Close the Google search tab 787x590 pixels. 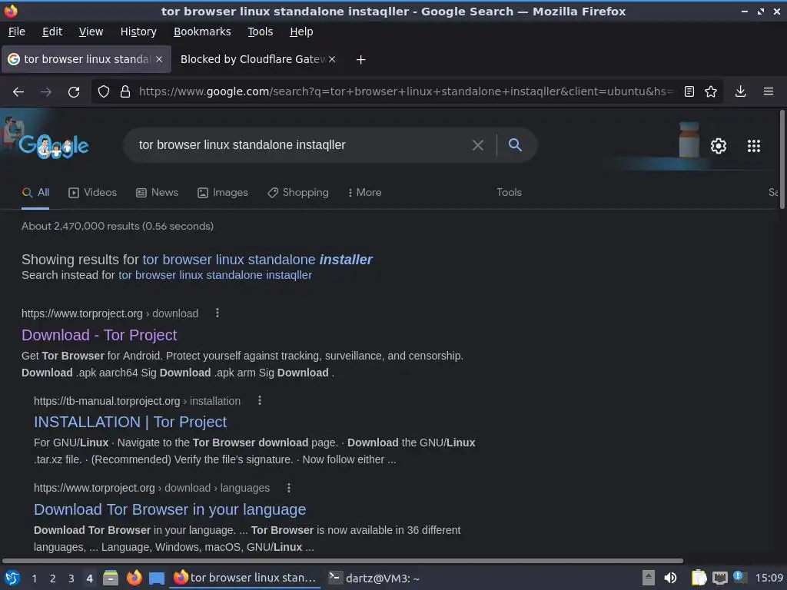(x=158, y=59)
